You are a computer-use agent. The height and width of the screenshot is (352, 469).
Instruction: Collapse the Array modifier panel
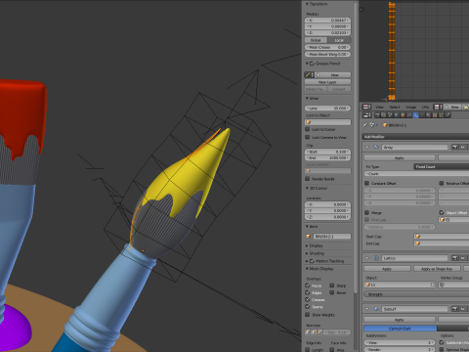click(367, 148)
